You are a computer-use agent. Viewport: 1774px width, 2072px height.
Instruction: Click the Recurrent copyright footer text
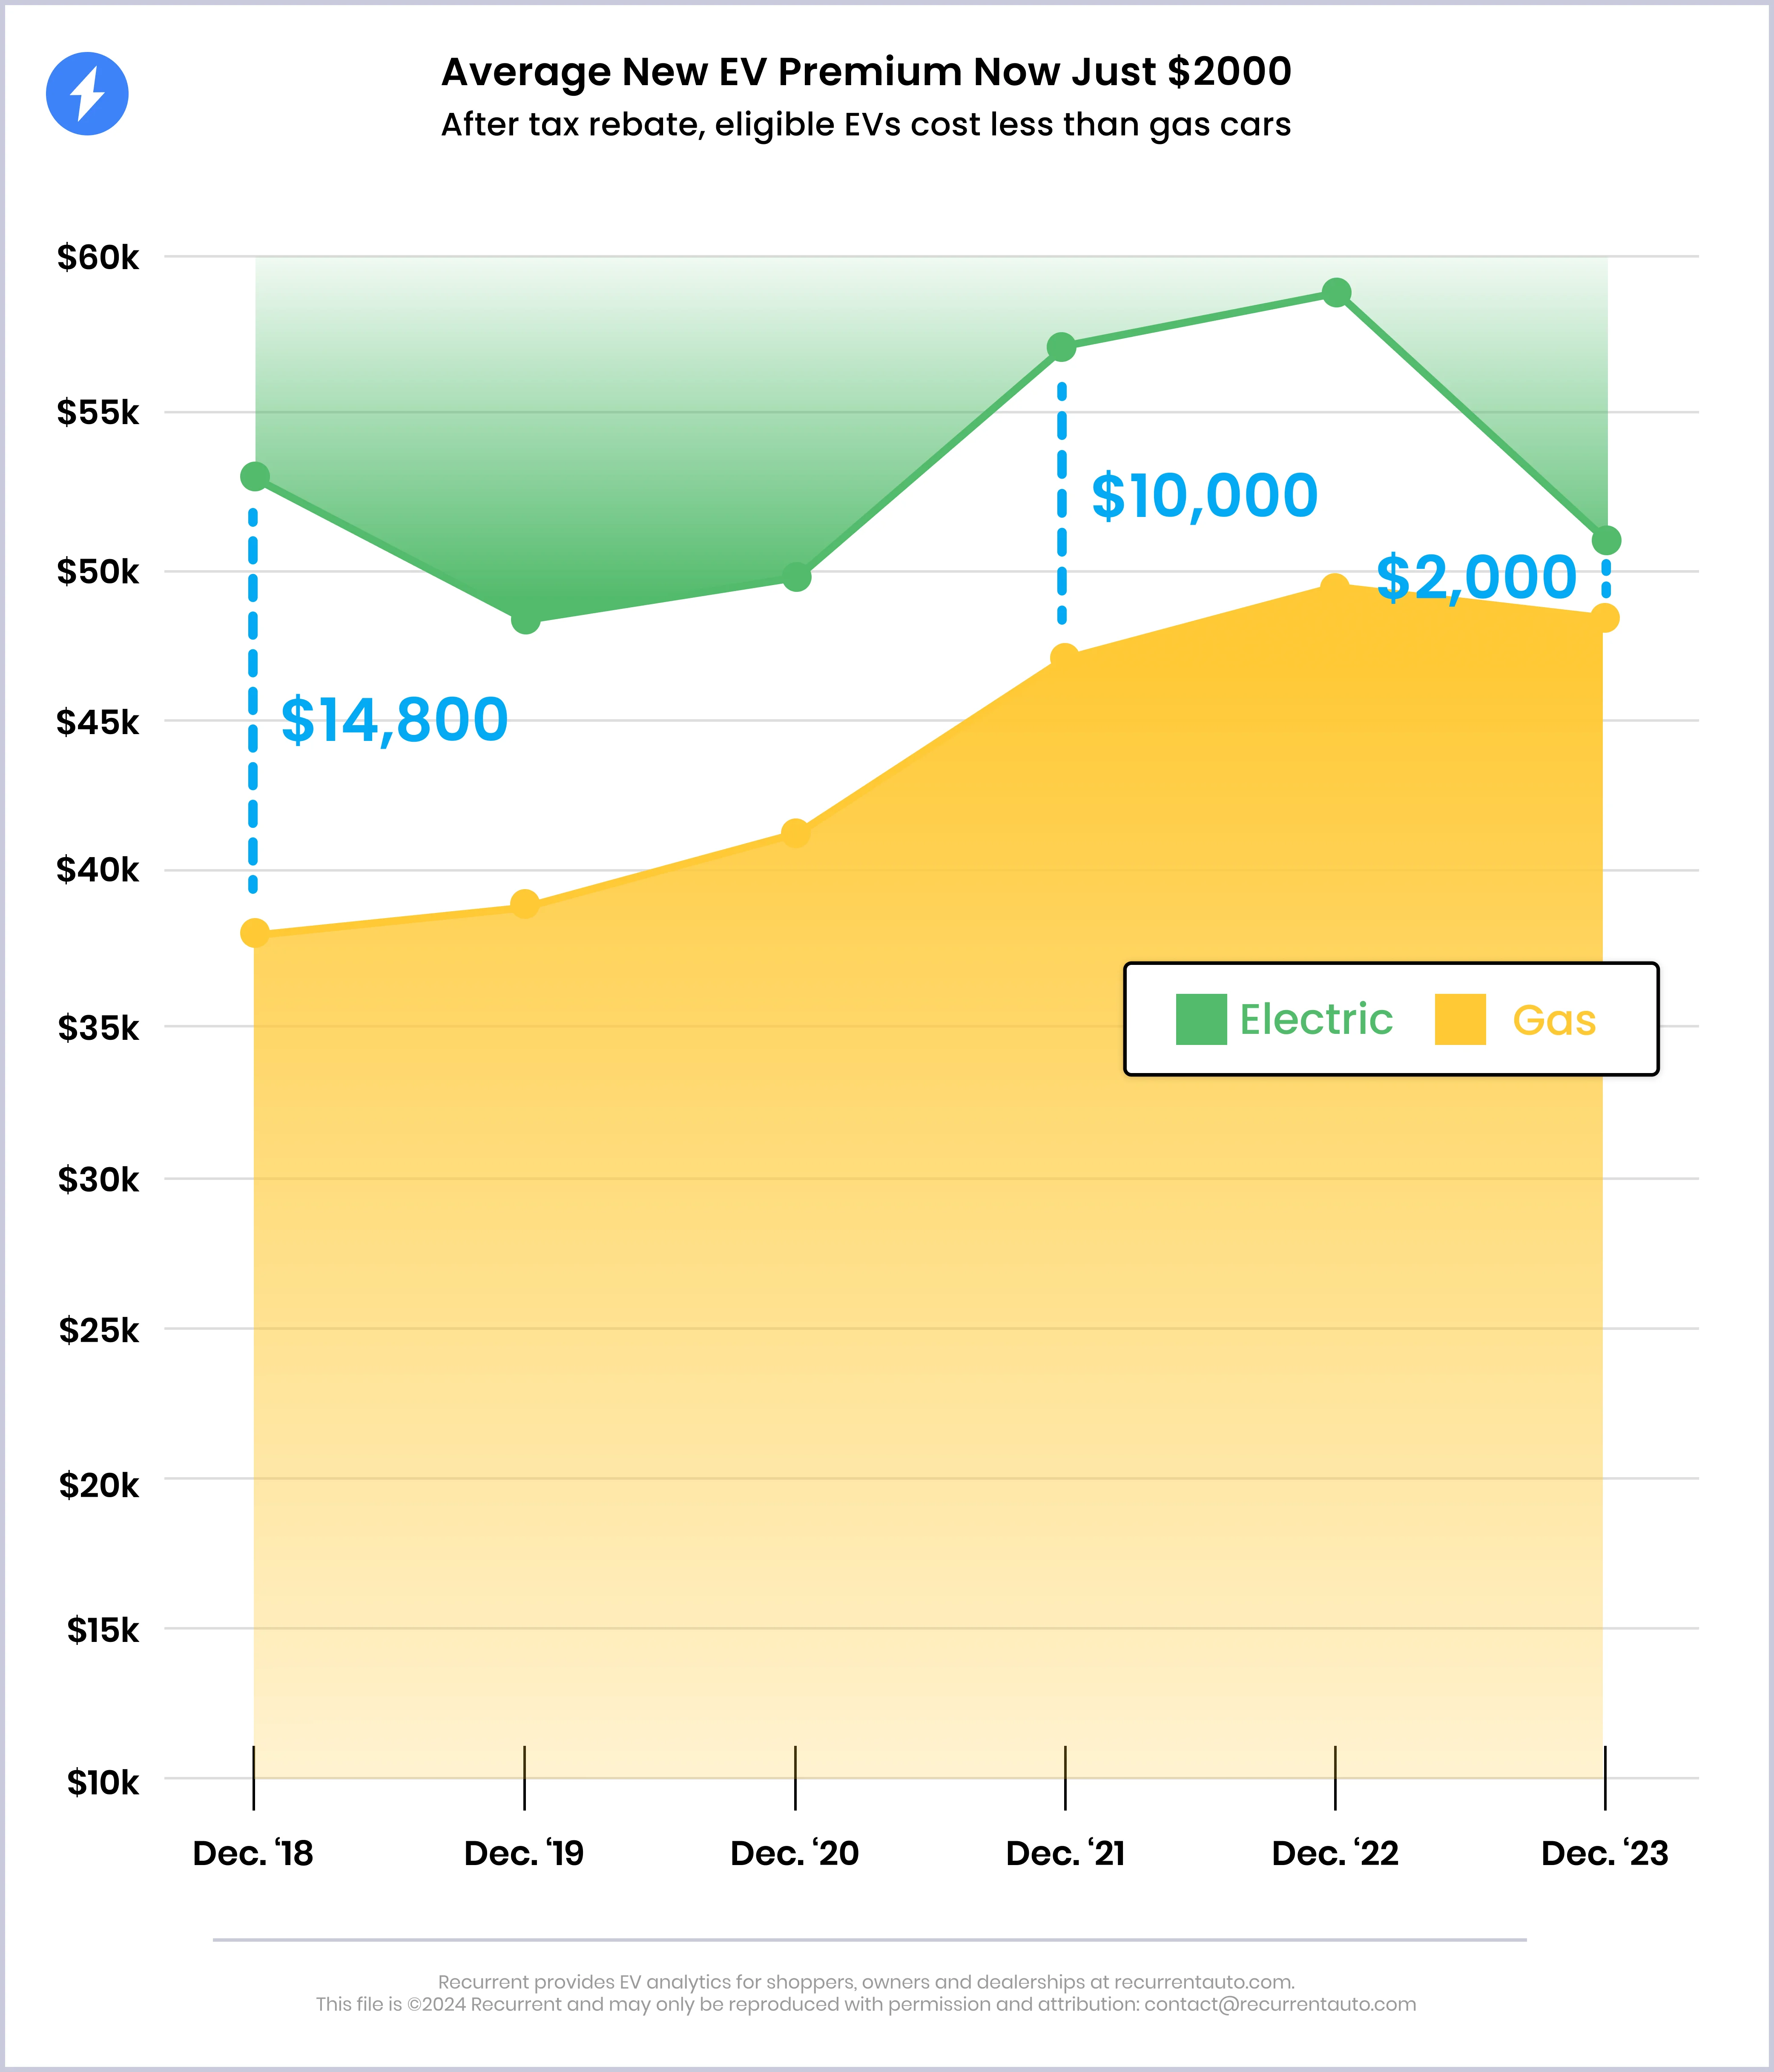tap(866, 2004)
